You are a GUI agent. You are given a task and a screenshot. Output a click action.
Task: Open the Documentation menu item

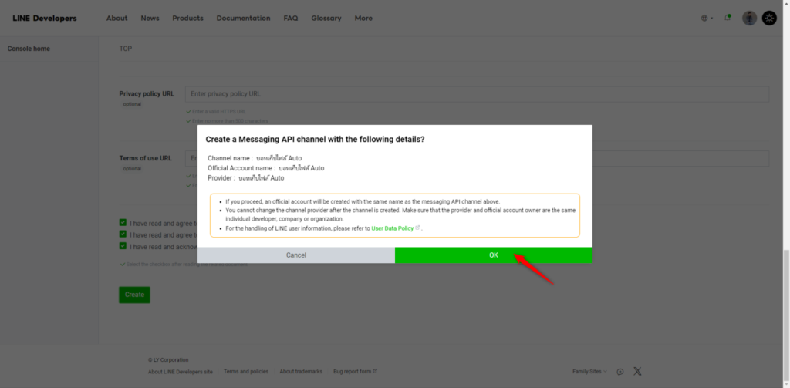(x=243, y=19)
